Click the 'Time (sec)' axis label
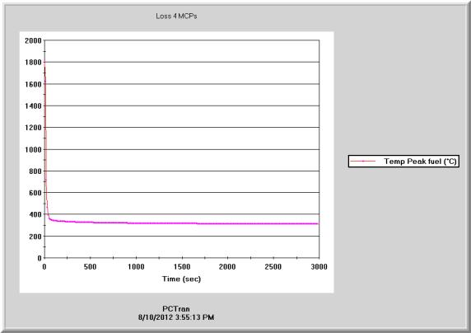 [181, 279]
